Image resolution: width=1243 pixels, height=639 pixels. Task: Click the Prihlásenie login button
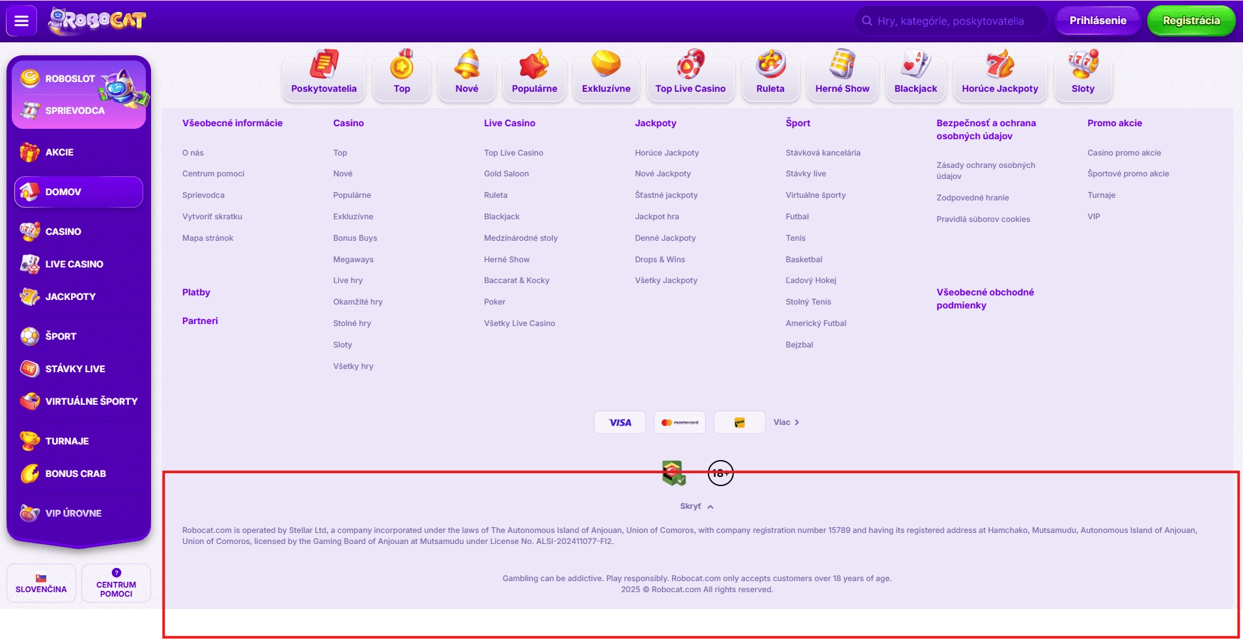tap(1098, 21)
